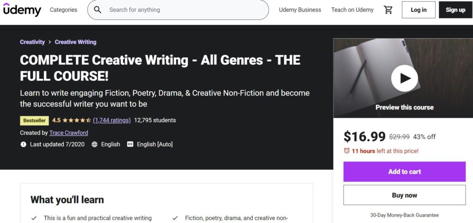The image size is (473, 223).
Task: Open the shopping cart icon
Action: click(x=388, y=10)
